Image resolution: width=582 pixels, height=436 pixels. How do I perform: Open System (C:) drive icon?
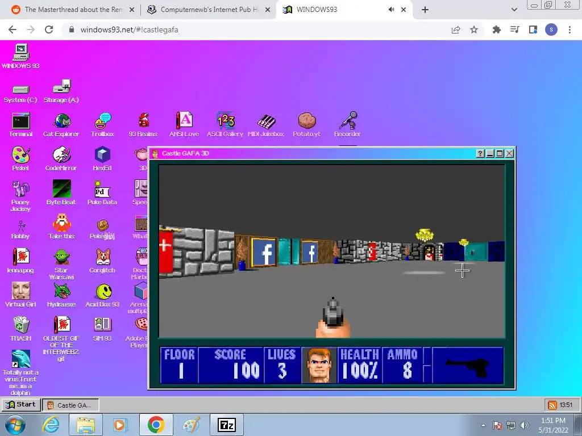[x=20, y=93]
